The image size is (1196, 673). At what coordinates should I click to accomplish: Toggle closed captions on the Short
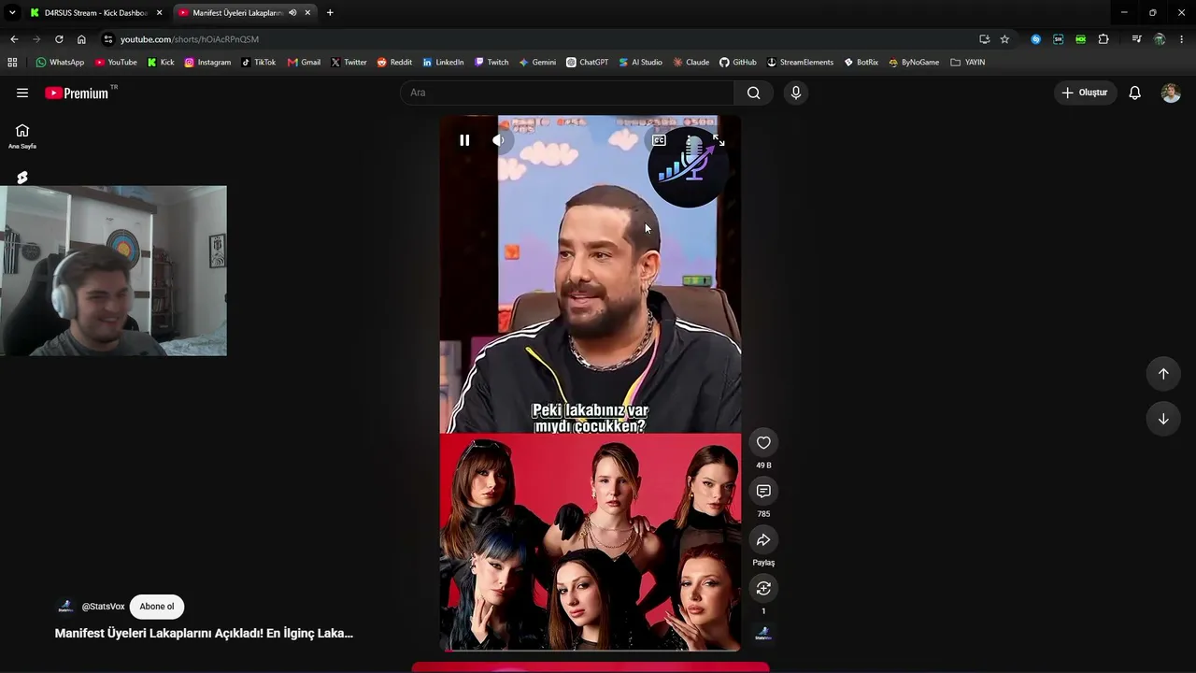pos(659,140)
